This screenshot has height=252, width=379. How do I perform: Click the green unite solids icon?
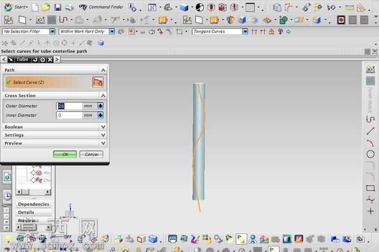[283, 20]
